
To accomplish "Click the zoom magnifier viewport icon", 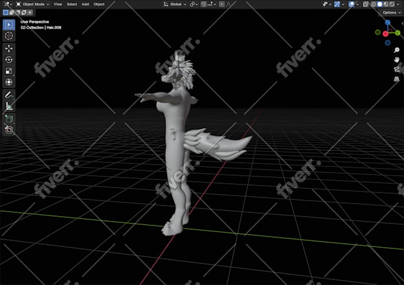I will (x=397, y=50).
